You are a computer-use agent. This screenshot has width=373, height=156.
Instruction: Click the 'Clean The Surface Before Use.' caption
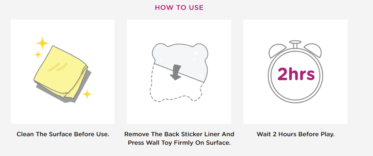click(x=63, y=134)
